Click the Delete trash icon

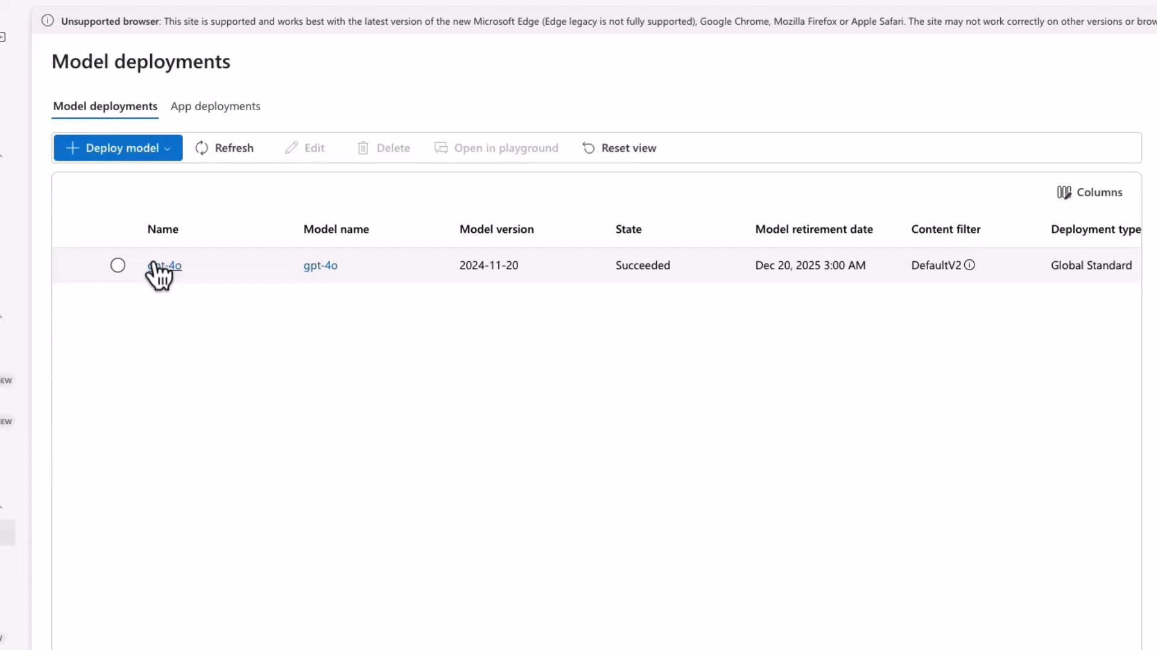[x=363, y=147]
